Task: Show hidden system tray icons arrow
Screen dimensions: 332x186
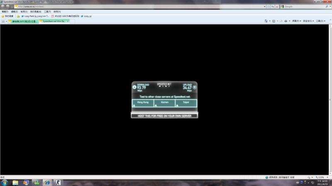Action: click(x=308, y=183)
